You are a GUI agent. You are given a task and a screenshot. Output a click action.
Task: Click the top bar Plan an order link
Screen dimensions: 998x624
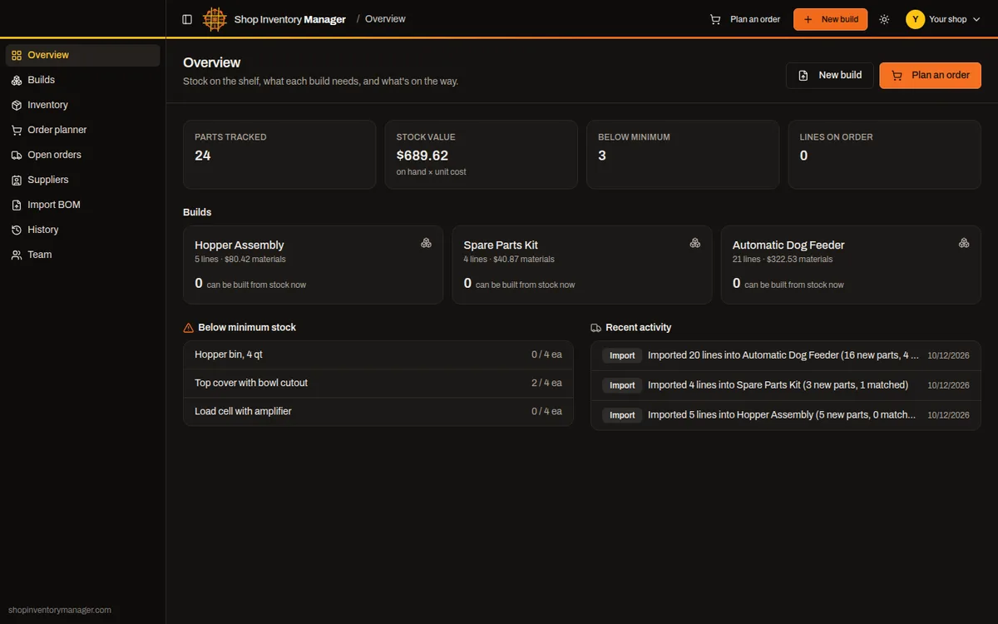(x=745, y=19)
